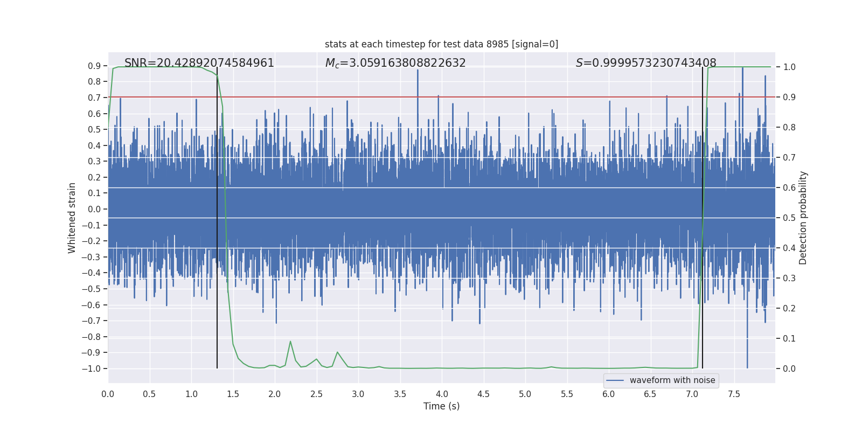Click the 'Time (s)' x-axis label
The image size is (862, 431).
(441, 406)
